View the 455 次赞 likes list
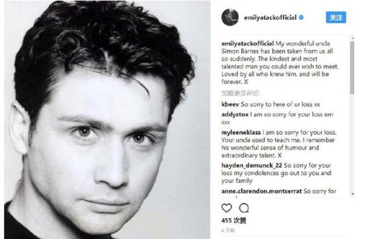The width and height of the screenshot is (372, 239). pos(234,220)
